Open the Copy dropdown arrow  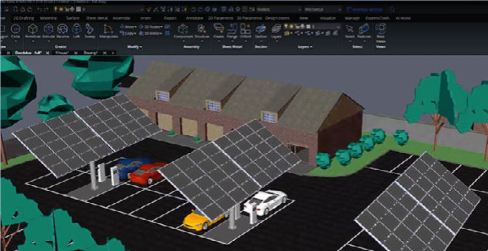[x=136, y=33]
